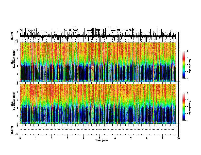Click the "station=TIK" header text
Image resolution: width=201 pixels, height=155 pixels.
(94, 30)
